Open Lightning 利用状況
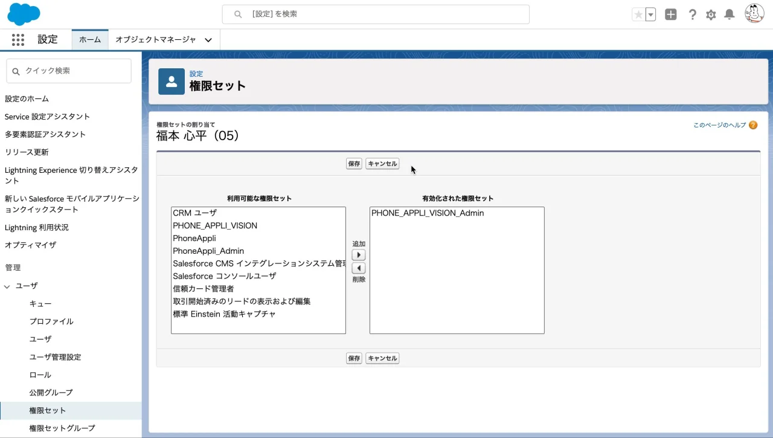773x438 pixels. coord(36,228)
